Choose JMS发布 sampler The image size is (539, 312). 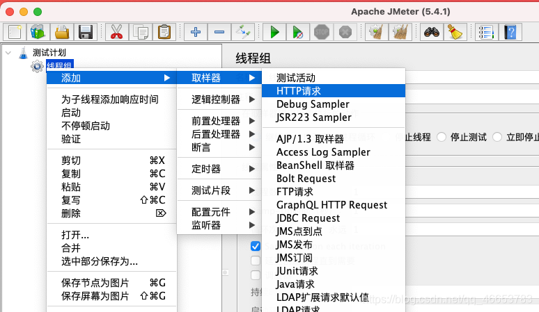[x=334, y=245]
